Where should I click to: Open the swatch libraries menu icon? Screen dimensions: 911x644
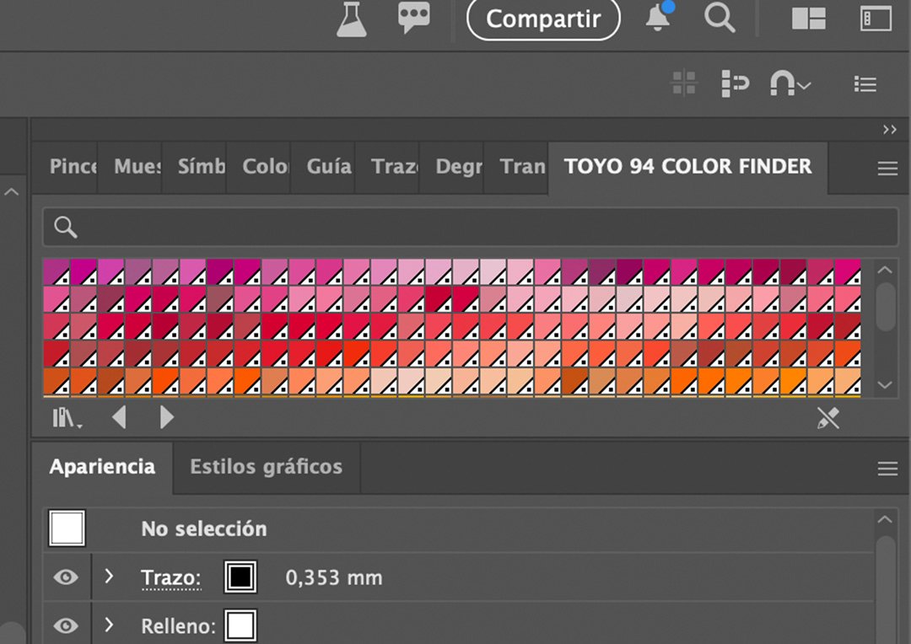(67, 417)
